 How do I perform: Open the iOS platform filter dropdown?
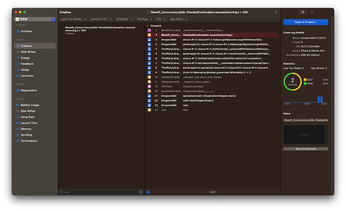point(160,19)
